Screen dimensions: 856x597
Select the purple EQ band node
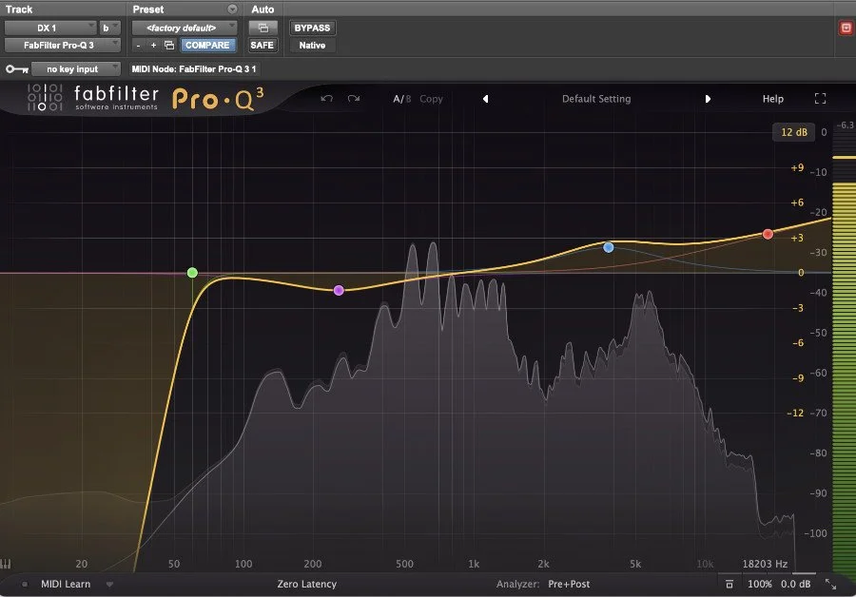point(339,290)
